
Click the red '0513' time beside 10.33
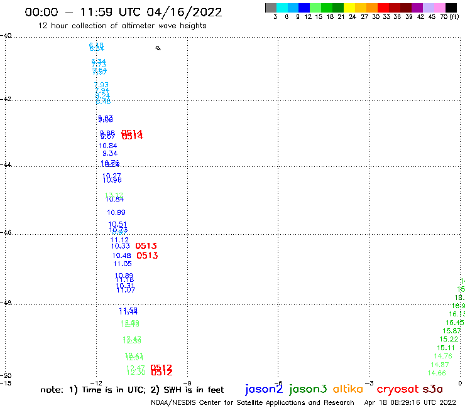point(146,246)
